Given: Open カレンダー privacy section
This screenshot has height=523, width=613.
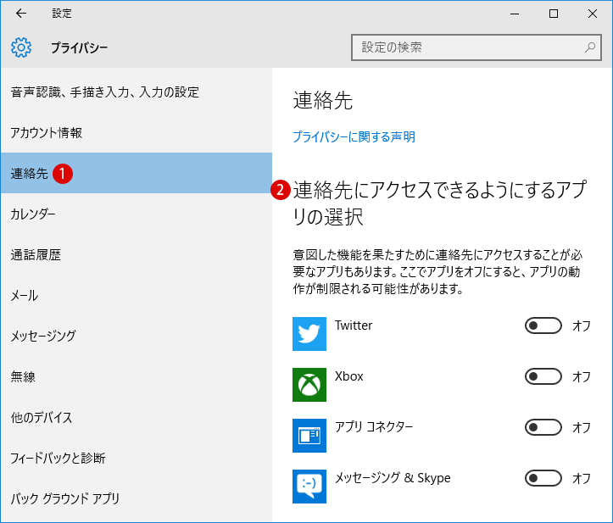Looking at the screenshot, I should (136, 214).
